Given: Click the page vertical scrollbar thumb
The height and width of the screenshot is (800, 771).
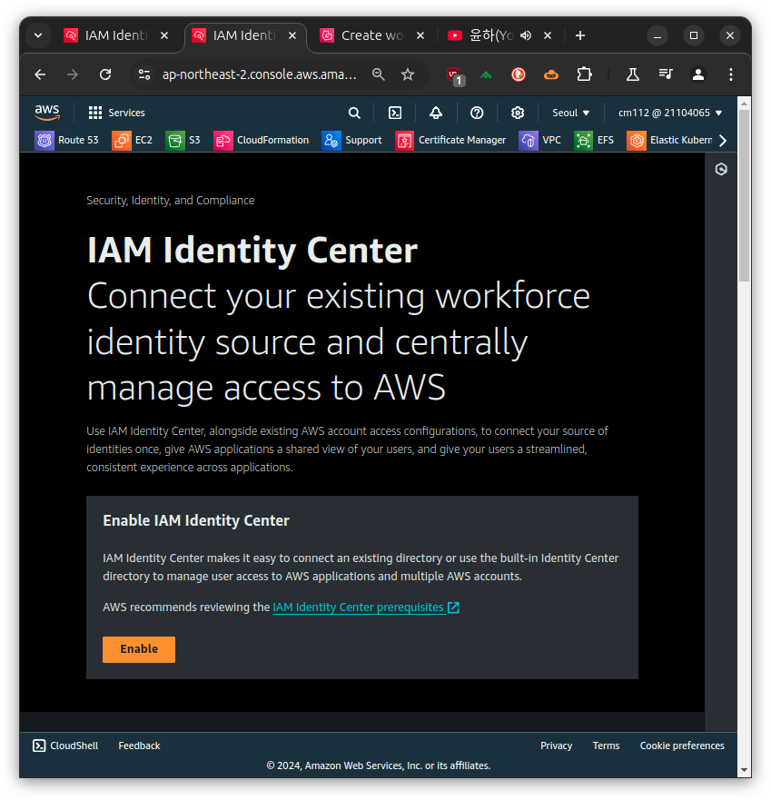Looking at the screenshot, I should click(744, 195).
